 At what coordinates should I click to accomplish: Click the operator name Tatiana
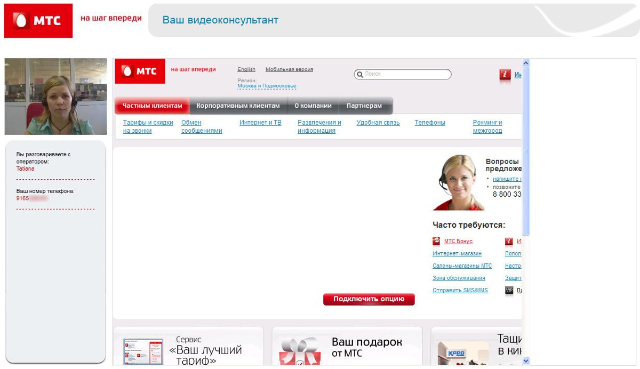click(25, 169)
